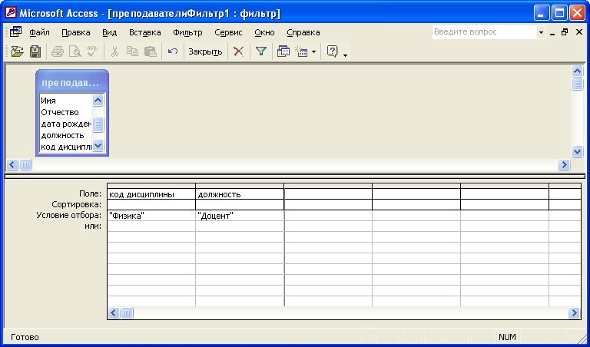Click the Paste clipboard icon

click(151, 51)
